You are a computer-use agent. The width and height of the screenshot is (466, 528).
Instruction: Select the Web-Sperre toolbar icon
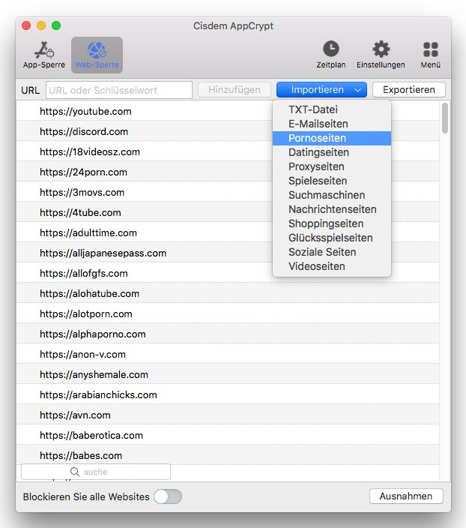[97, 55]
